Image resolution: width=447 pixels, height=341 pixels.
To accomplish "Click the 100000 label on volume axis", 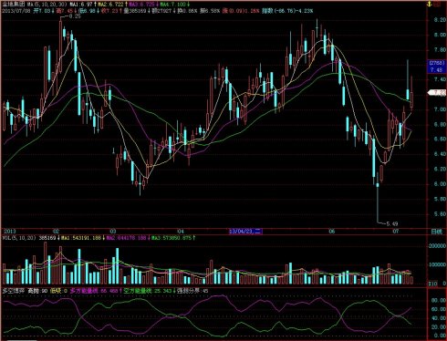I will coord(437,264).
